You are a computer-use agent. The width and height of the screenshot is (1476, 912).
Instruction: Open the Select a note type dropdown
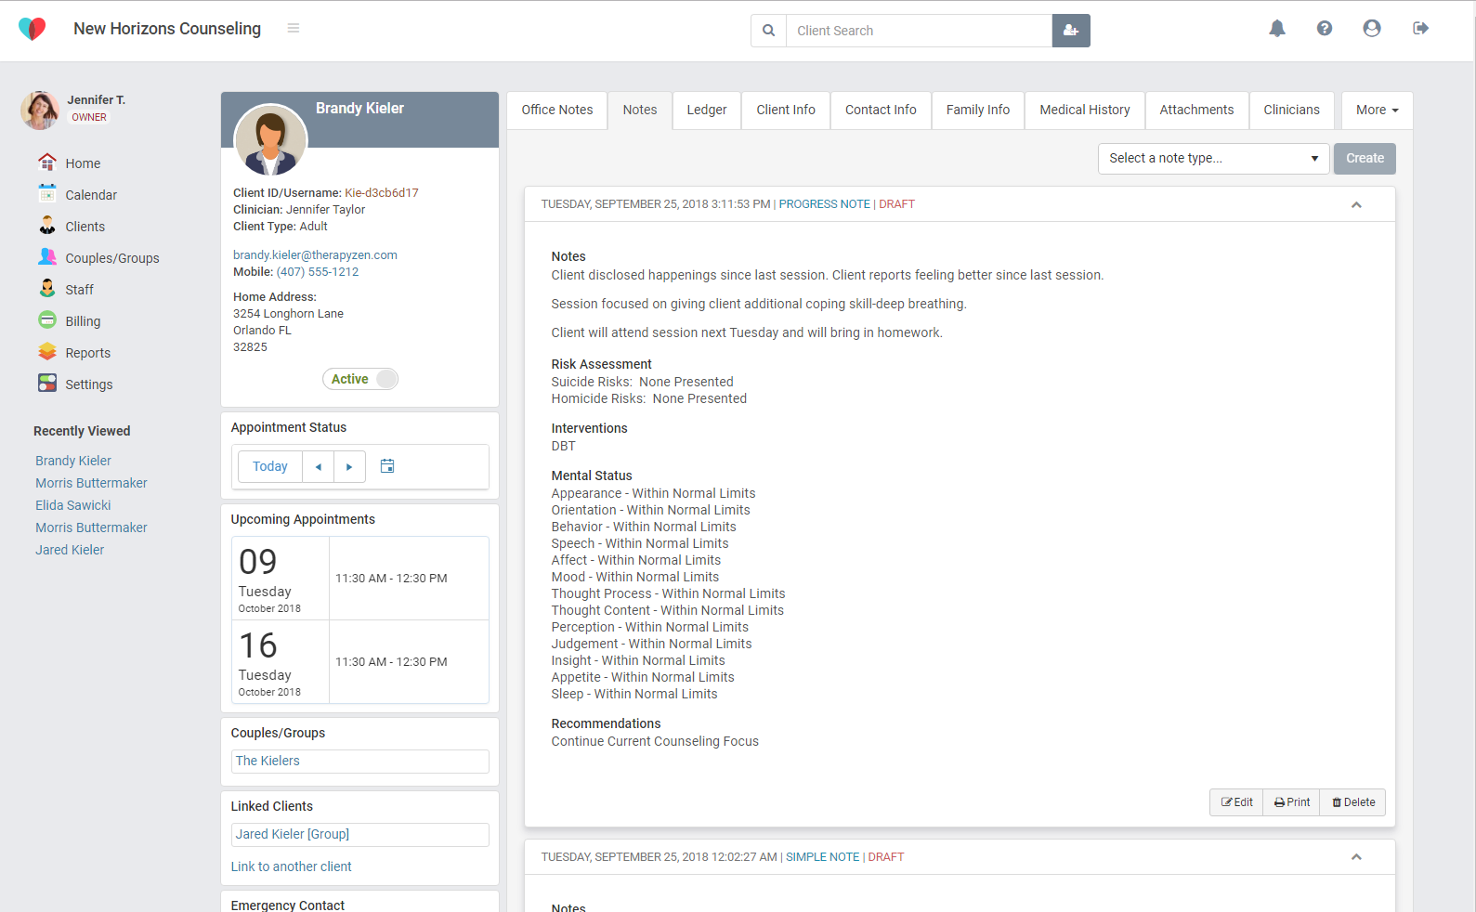tap(1213, 159)
